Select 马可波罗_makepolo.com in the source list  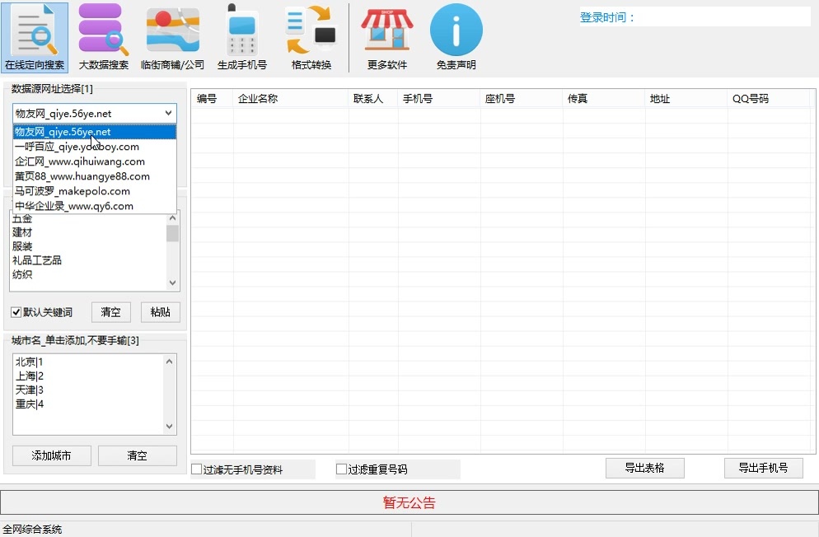click(73, 191)
